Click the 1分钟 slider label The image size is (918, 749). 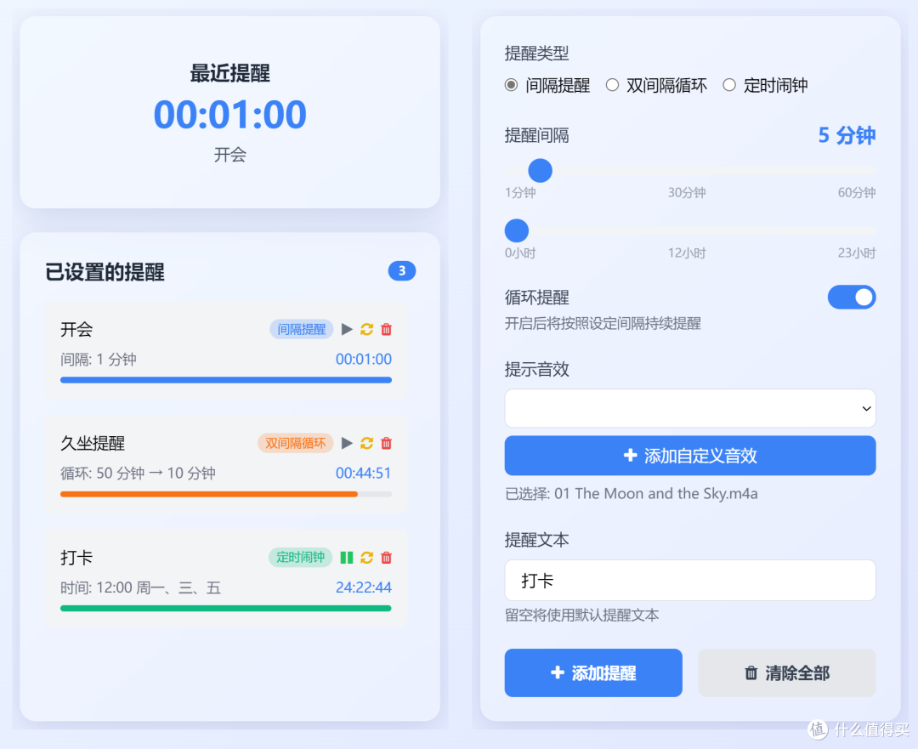tap(520, 193)
